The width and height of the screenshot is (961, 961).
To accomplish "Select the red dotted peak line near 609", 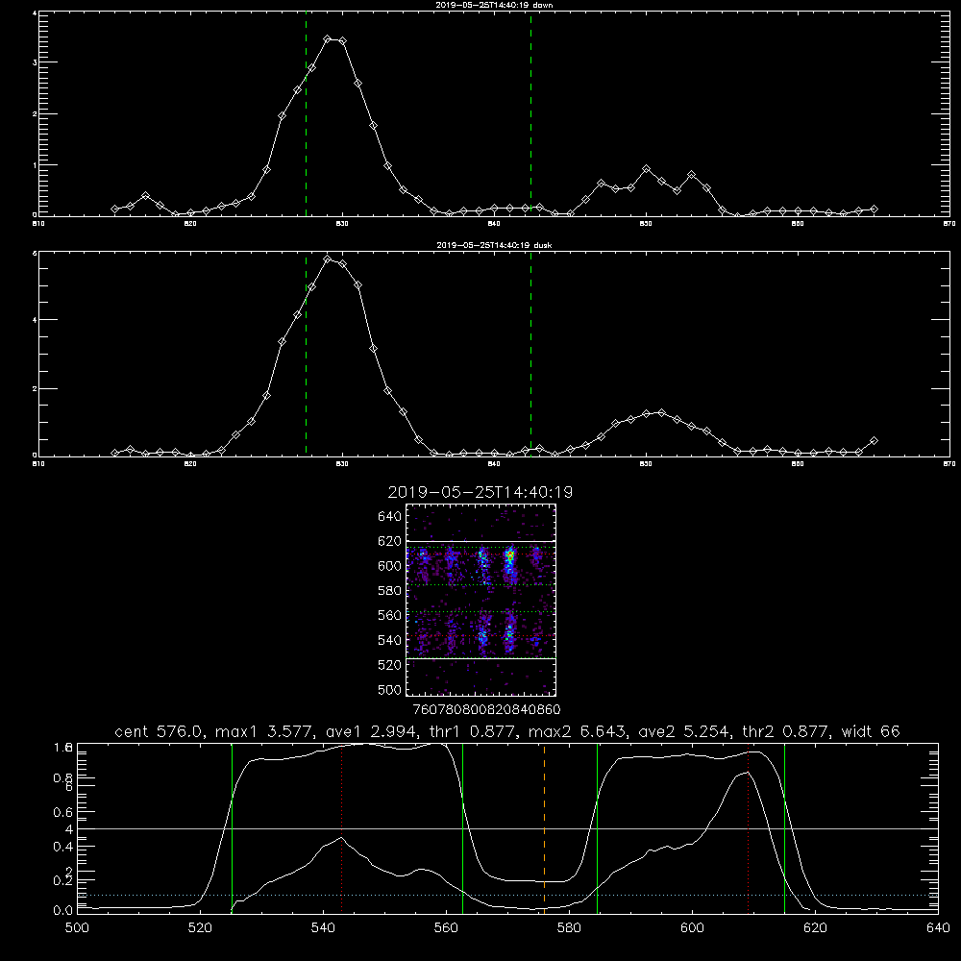I will [748, 828].
